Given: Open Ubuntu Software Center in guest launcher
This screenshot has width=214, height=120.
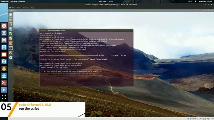Looking at the screenshot, I should tap(11, 43).
